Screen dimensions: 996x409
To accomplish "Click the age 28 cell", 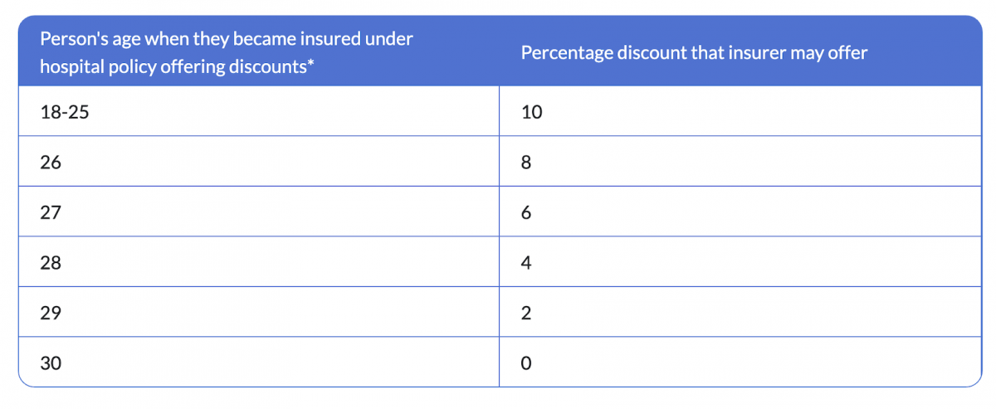I will point(51,263).
